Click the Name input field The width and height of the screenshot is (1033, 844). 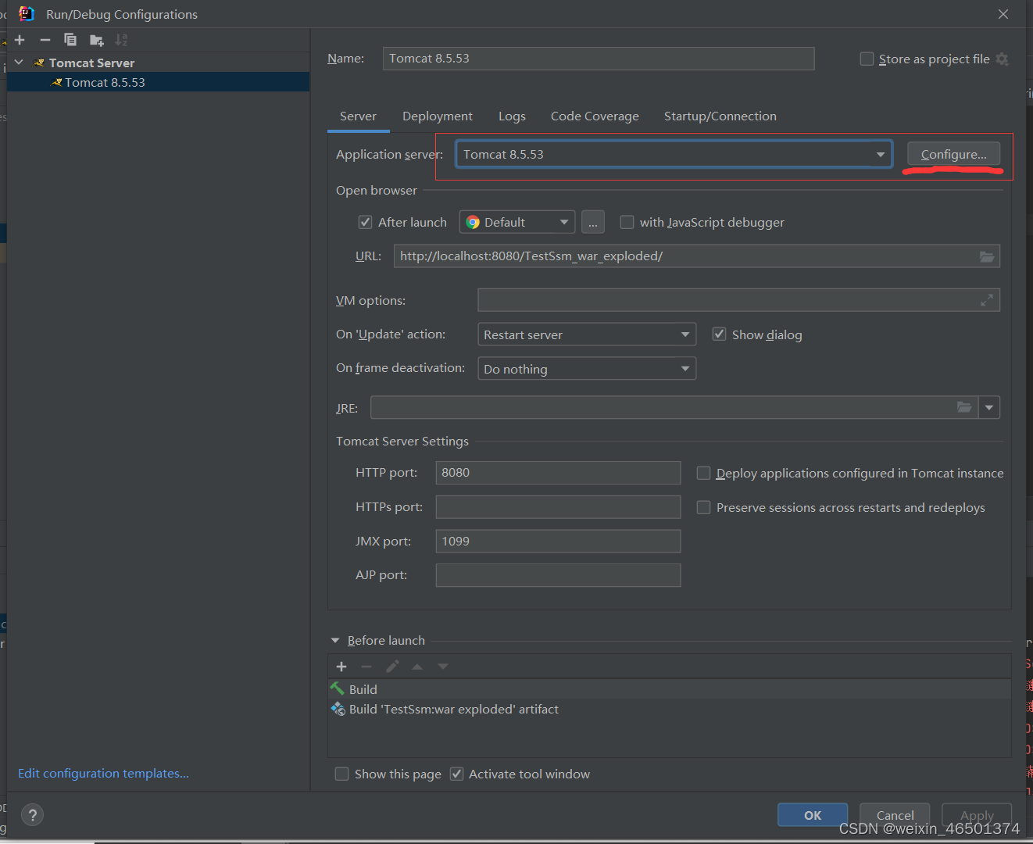click(599, 59)
